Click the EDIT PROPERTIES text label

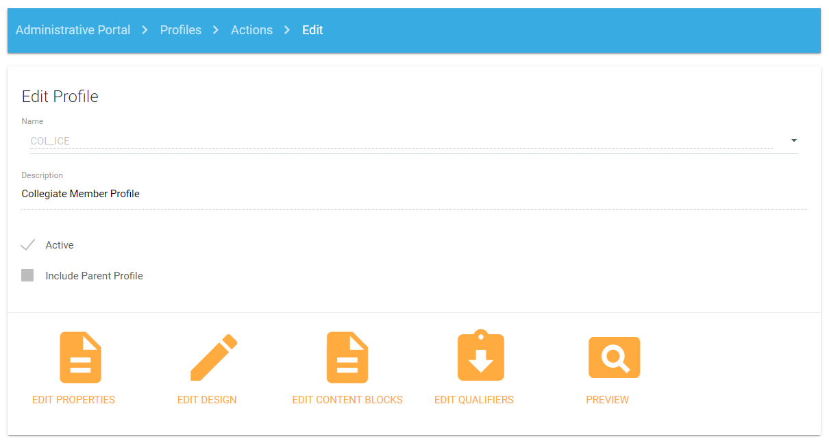coord(73,400)
